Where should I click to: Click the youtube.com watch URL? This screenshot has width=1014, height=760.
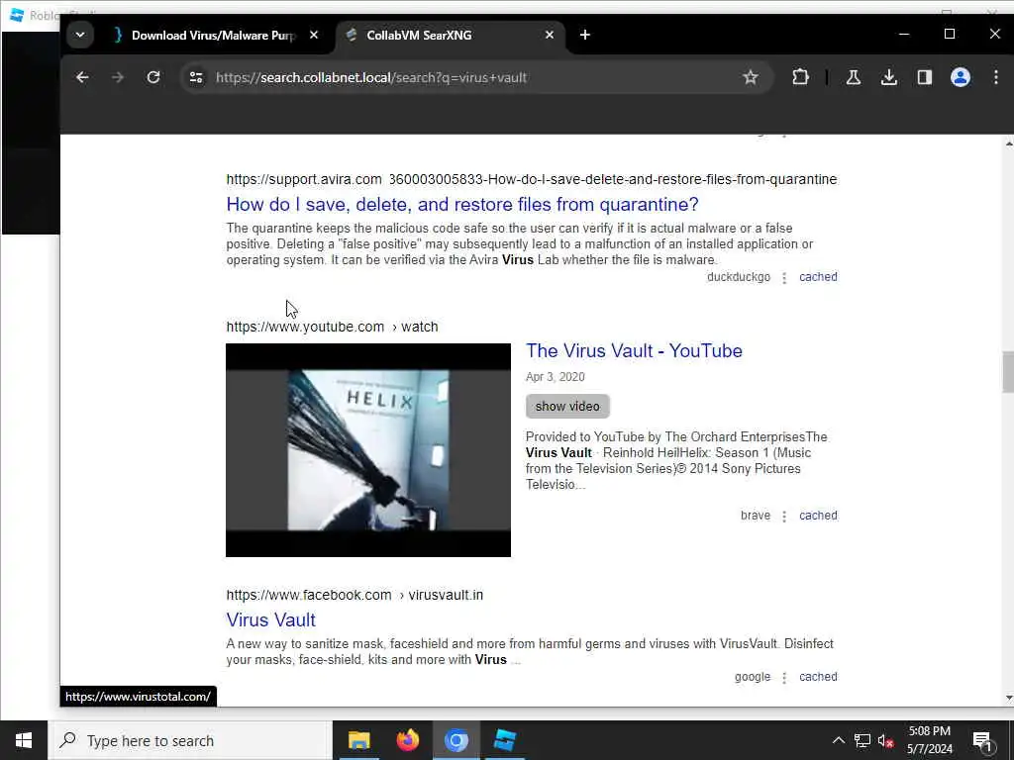click(x=332, y=327)
